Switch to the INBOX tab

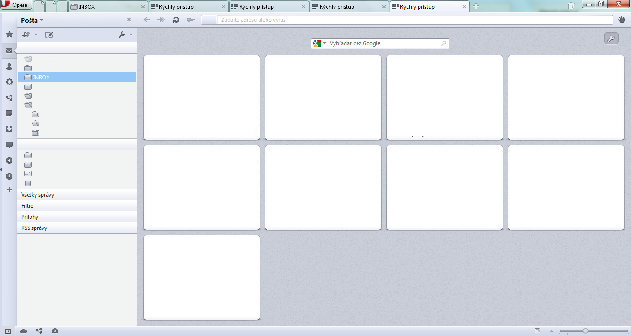coord(108,6)
